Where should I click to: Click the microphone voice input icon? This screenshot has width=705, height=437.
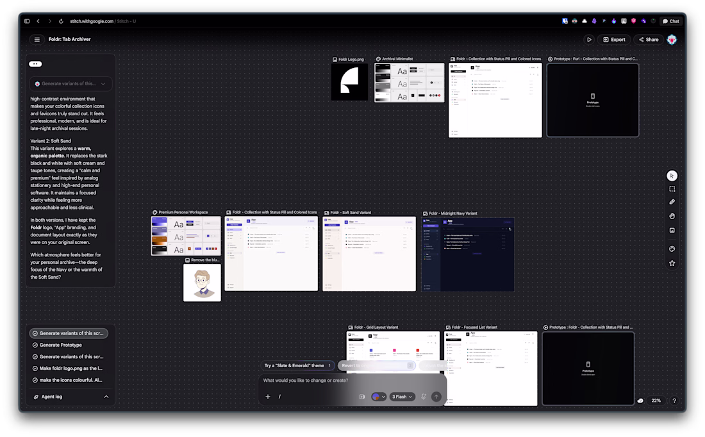(424, 397)
